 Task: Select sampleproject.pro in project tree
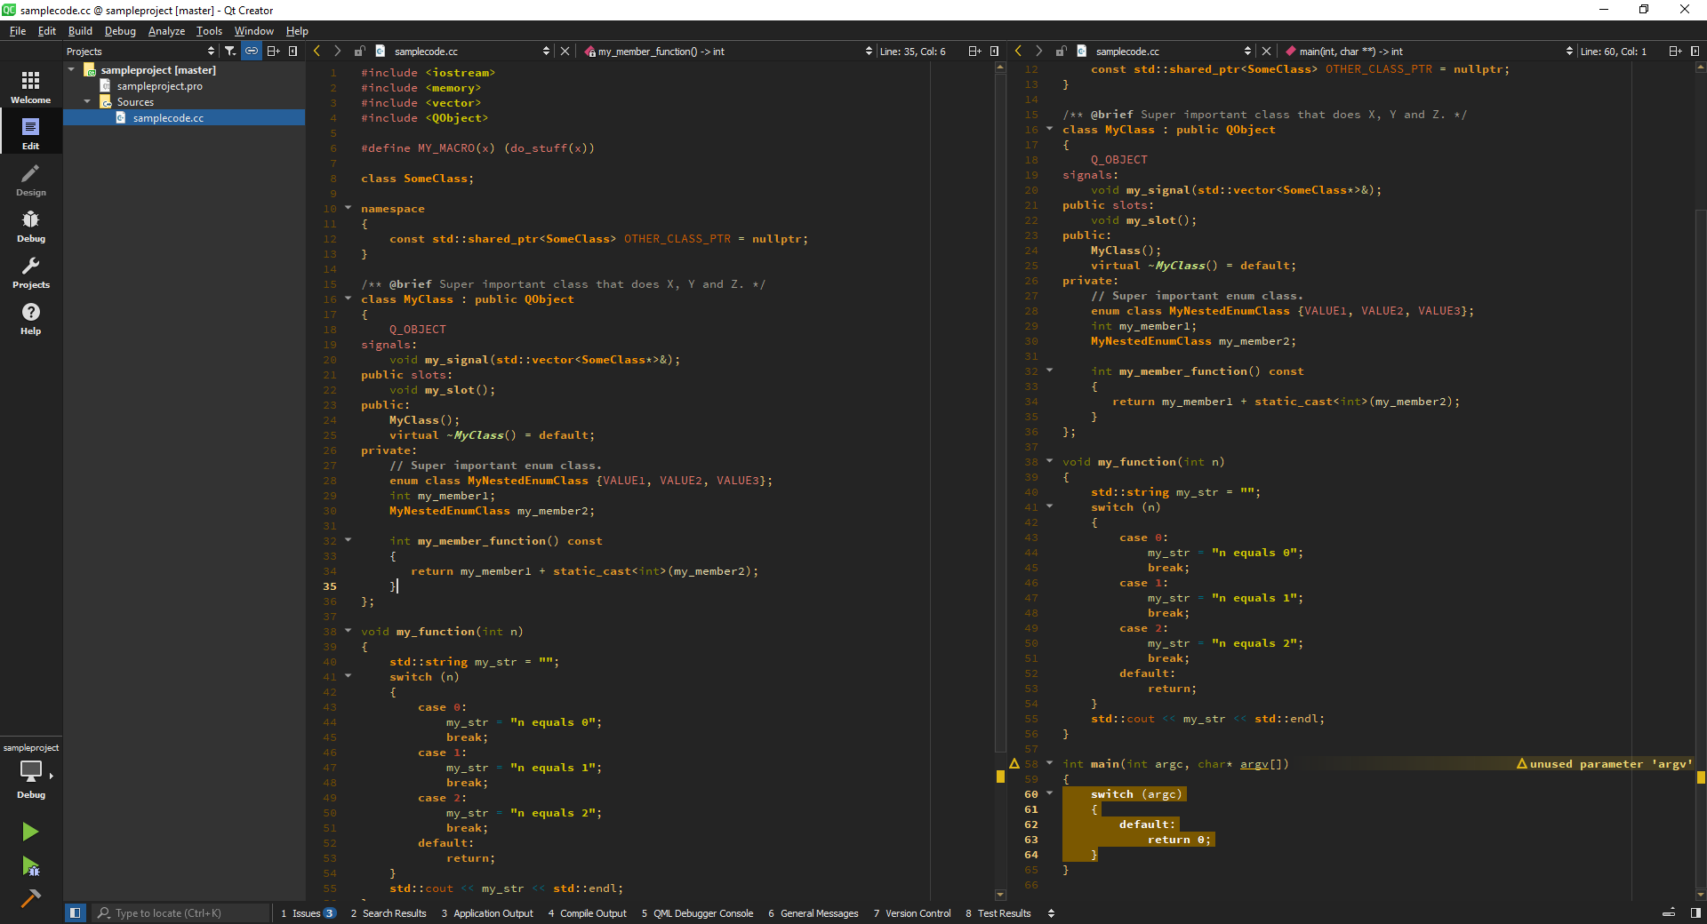[x=160, y=86]
